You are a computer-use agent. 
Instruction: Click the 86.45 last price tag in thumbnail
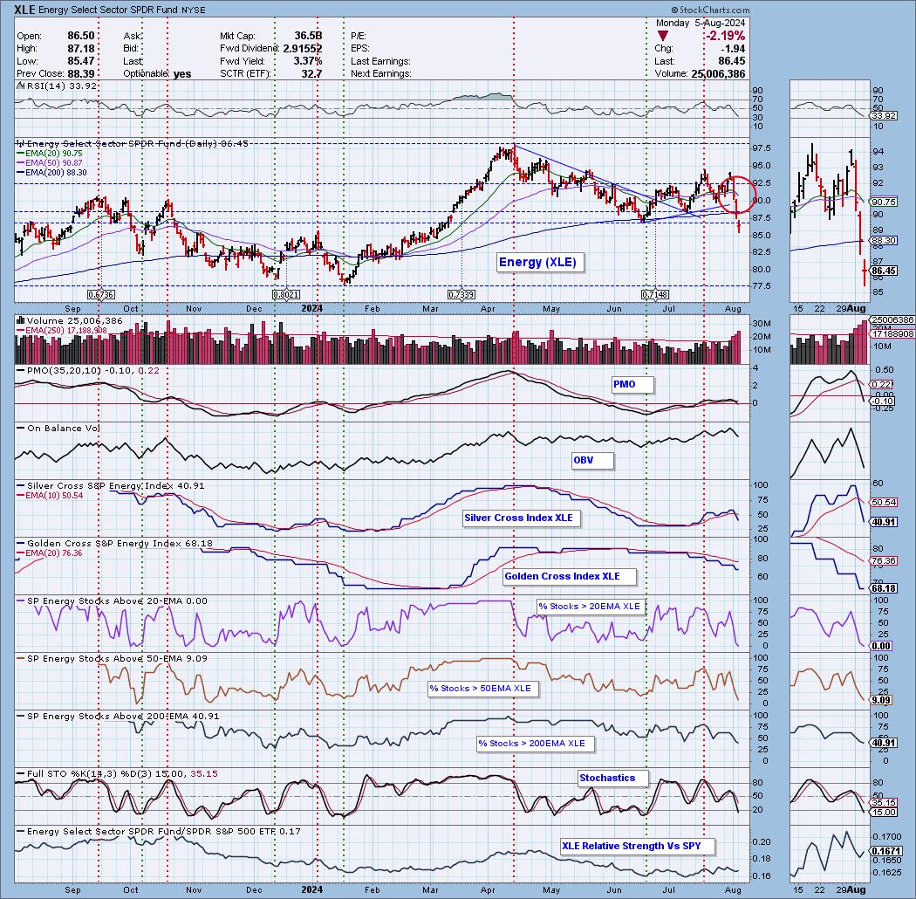(x=884, y=271)
